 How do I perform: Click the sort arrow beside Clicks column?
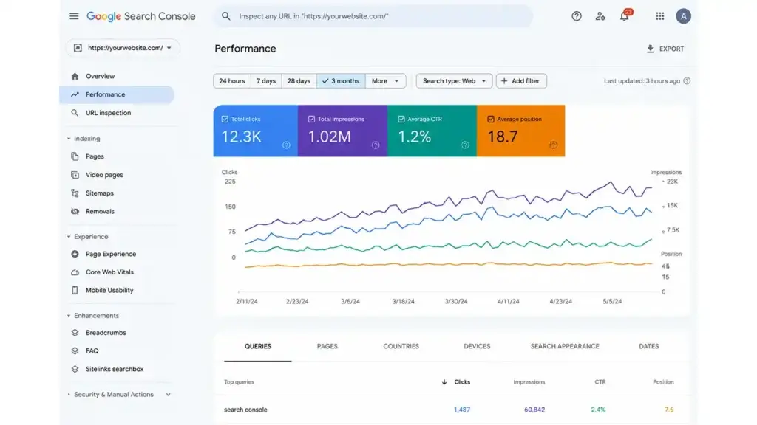pyautogui.click(x=444, y=382)
